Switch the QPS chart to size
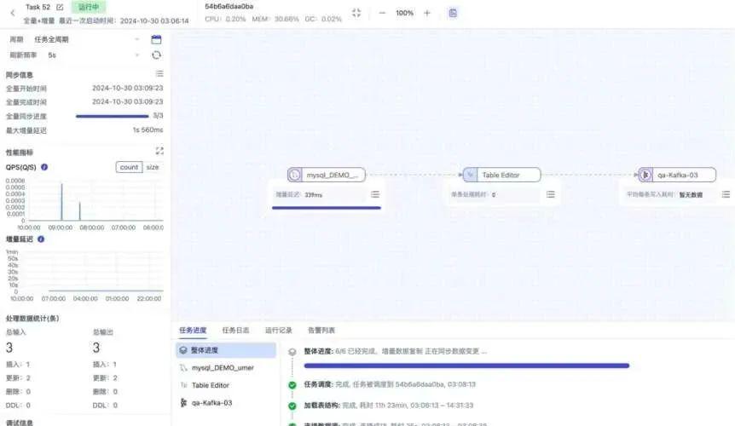Image resolution: width=735 pixels, height=426 pixels. coord(153,167)
